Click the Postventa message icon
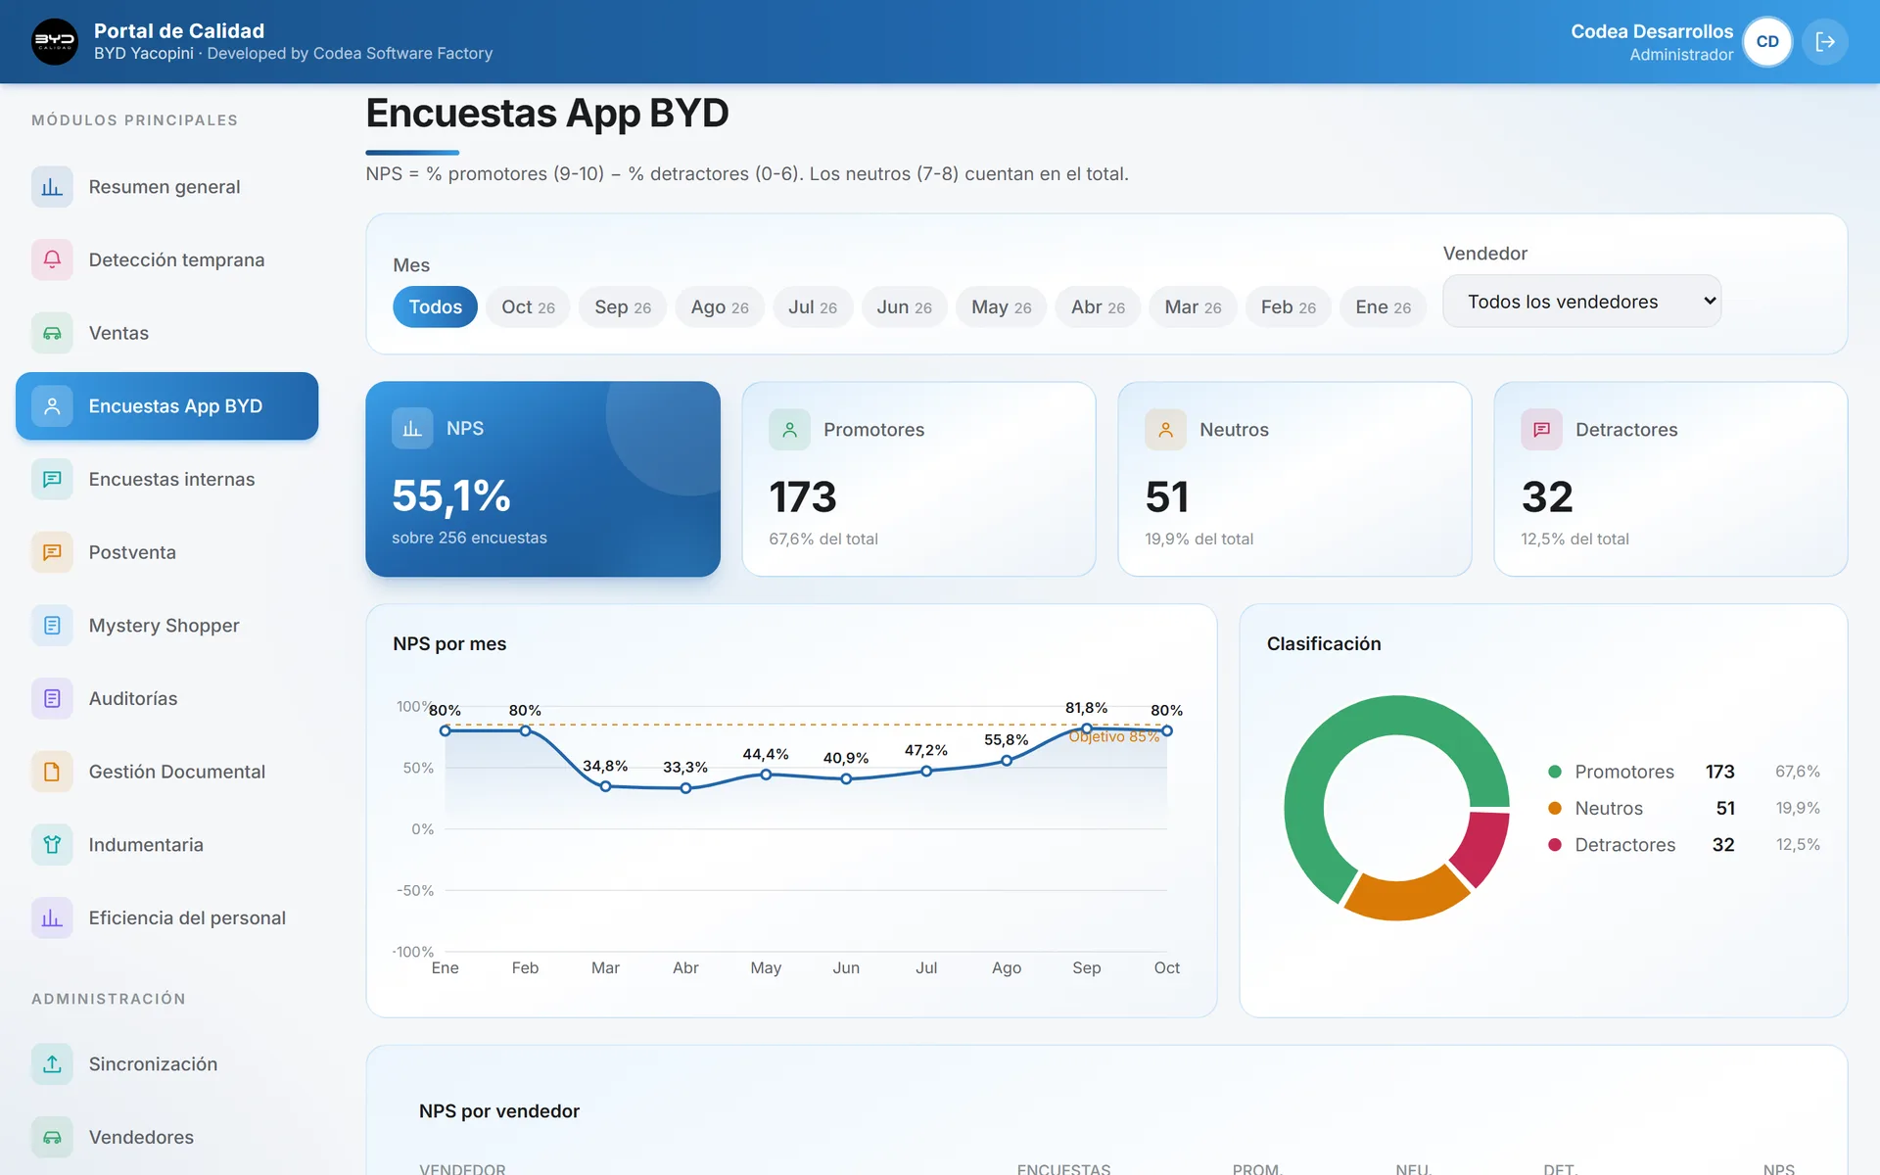Image resolution: width=1880 pixels, height=1175 pixels. (x=52, y=552)
